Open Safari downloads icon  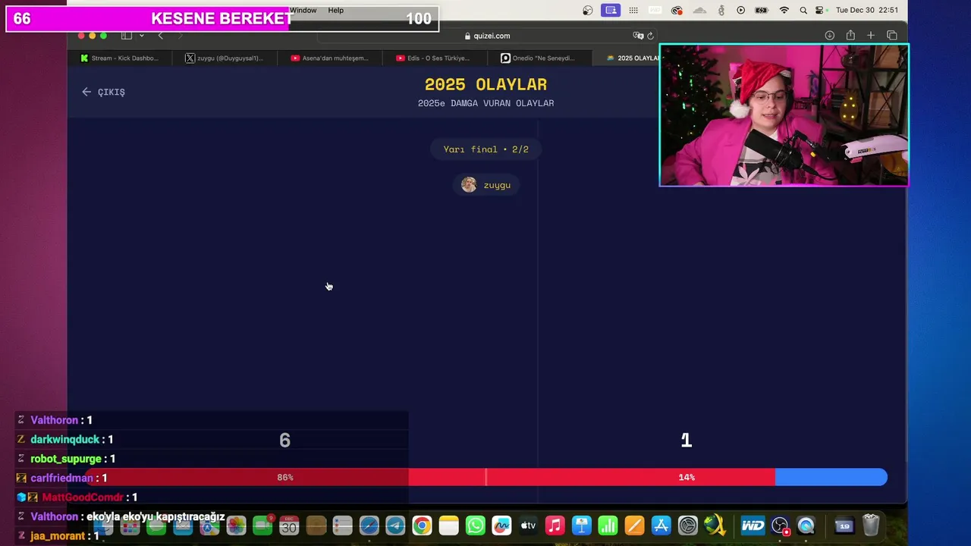point(830,36)
